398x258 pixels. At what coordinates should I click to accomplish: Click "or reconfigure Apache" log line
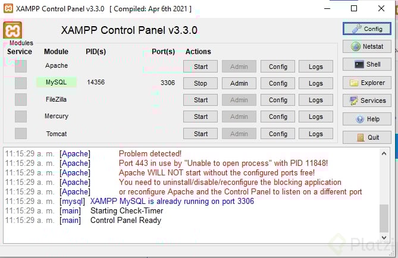(240, 192)
